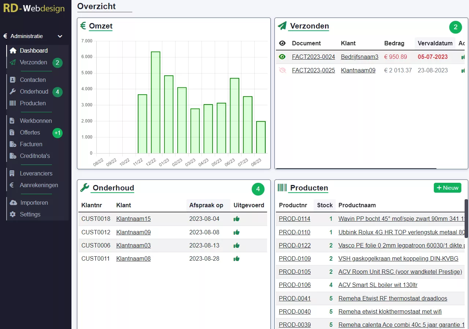Screen dimensions: 469x329
Task: Open product link PROD-0114
Action: pos(294,219)
